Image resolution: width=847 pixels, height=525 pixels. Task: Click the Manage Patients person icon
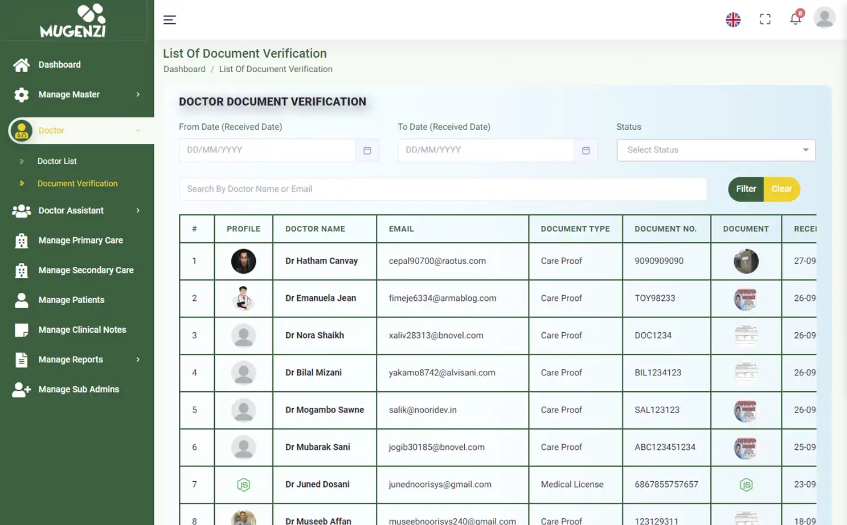tap(21, 300)
